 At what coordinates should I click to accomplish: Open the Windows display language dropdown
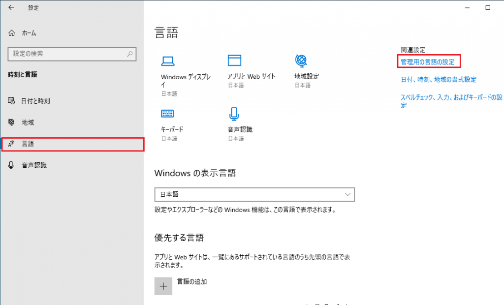point(254,194)
